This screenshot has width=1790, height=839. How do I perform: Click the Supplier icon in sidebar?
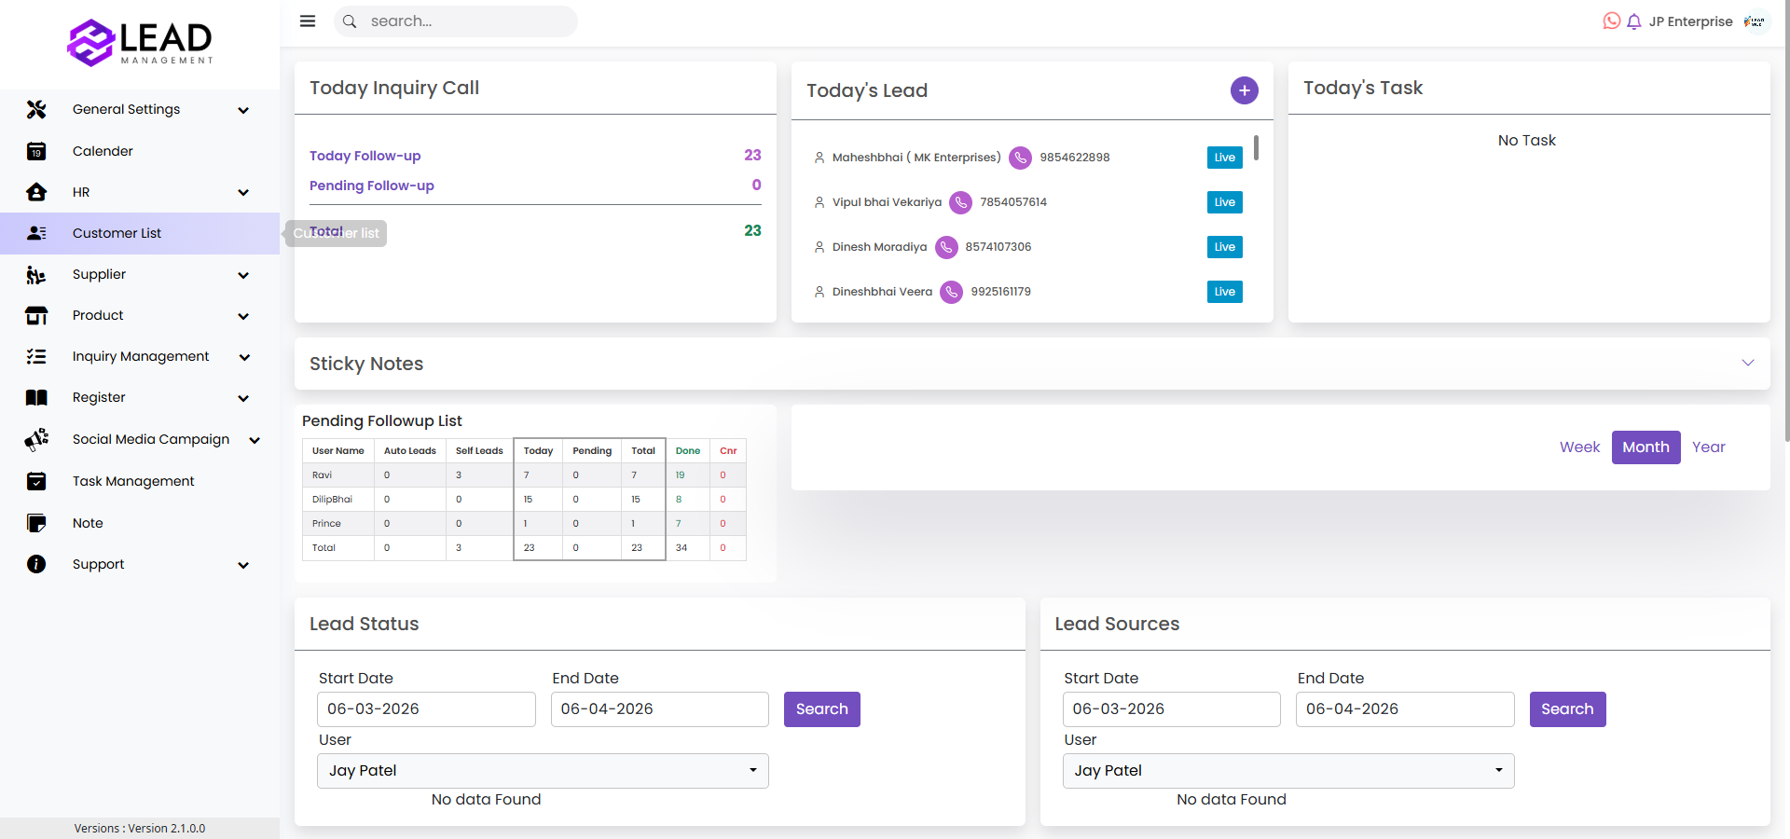tap(36, 275)
